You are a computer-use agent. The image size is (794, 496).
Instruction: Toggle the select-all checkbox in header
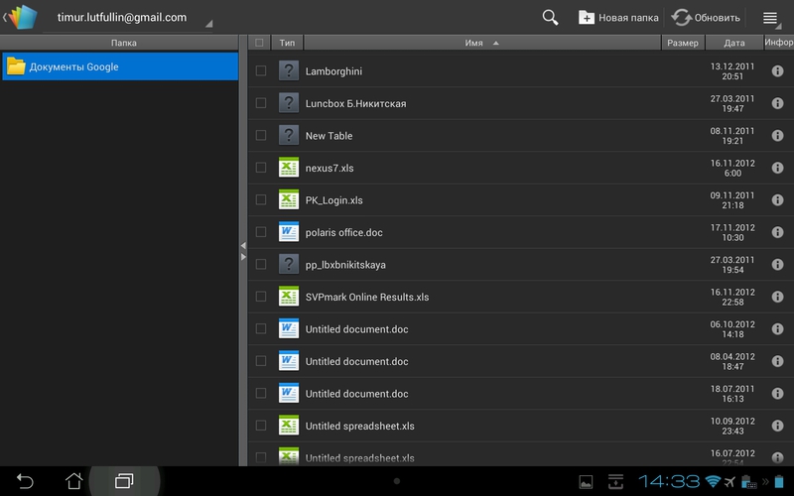click(x=259, y=43)
